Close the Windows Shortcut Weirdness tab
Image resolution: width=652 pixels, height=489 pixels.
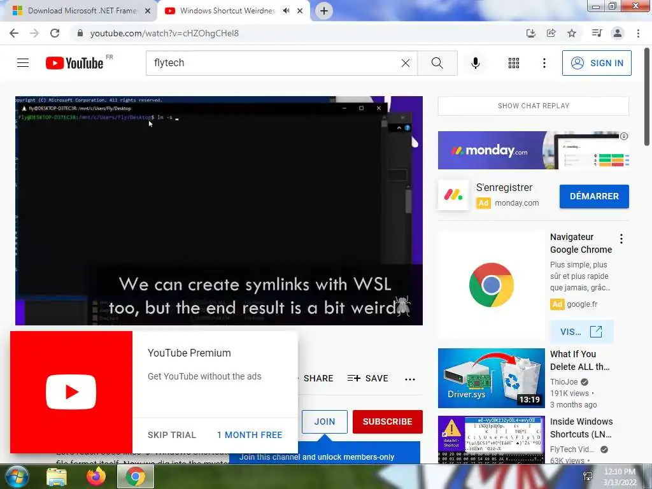click(x=300, y=11)
